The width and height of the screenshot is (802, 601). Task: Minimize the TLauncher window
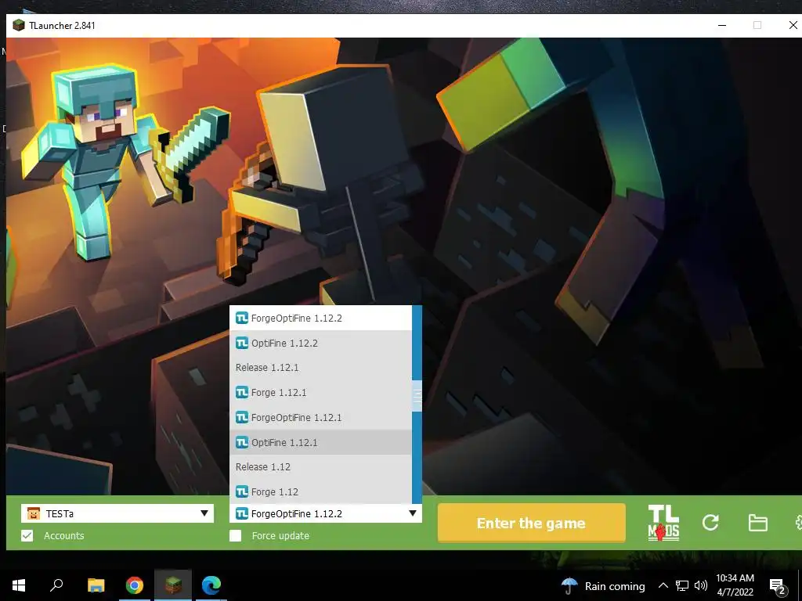721,25
